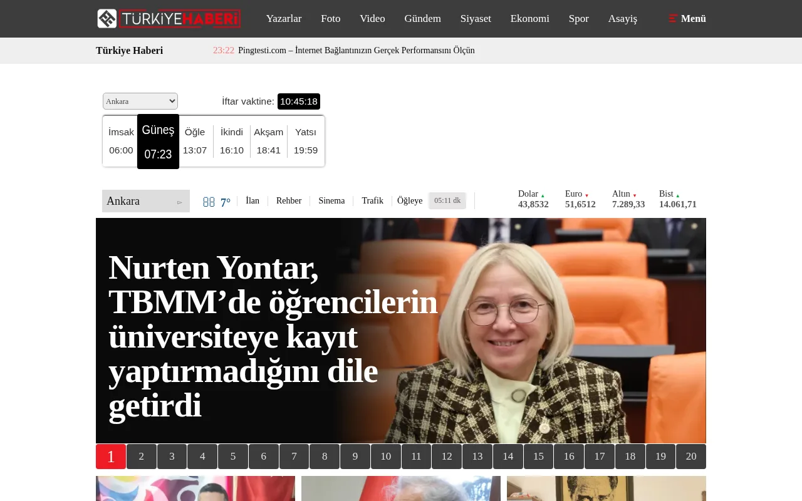Open the İlan link
Screen dimensions: 802x501
click(x=252, y=200)
